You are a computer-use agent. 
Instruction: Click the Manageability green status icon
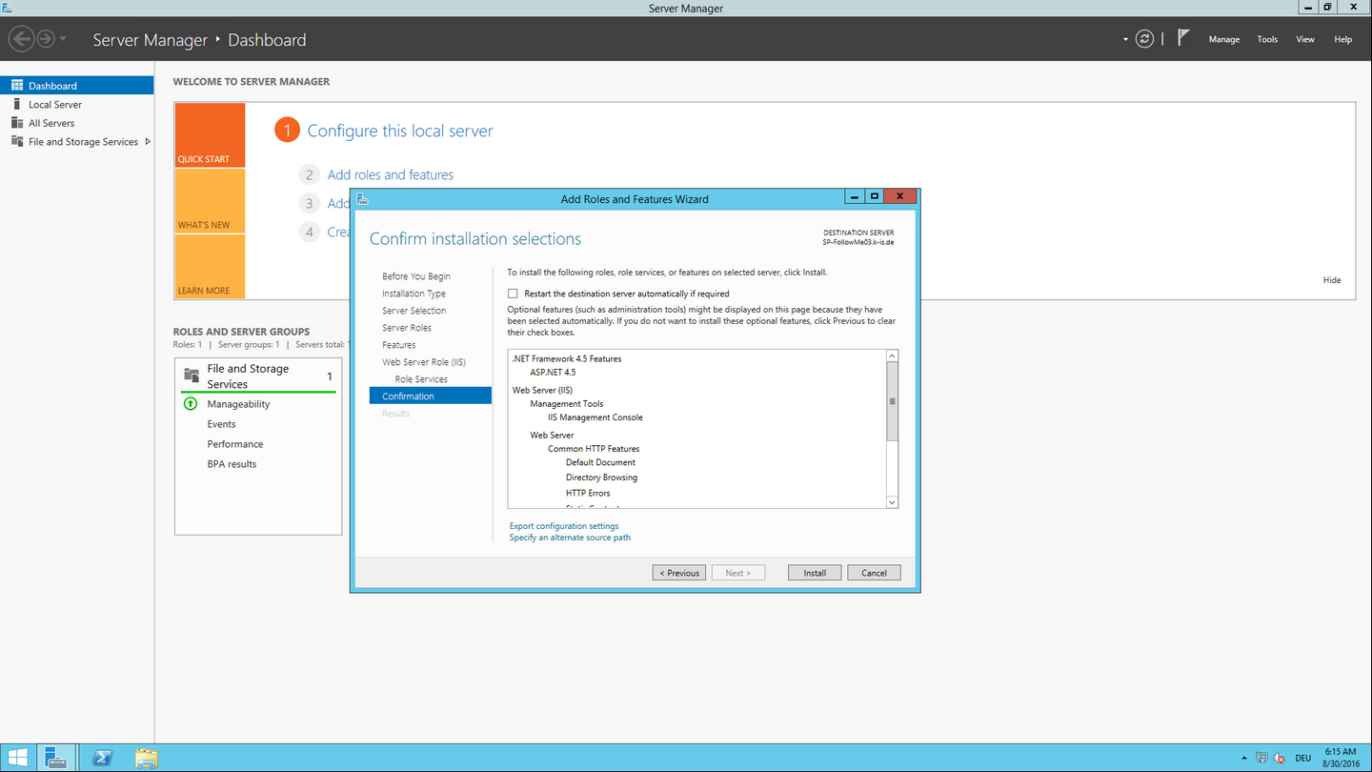coord(190,404)
